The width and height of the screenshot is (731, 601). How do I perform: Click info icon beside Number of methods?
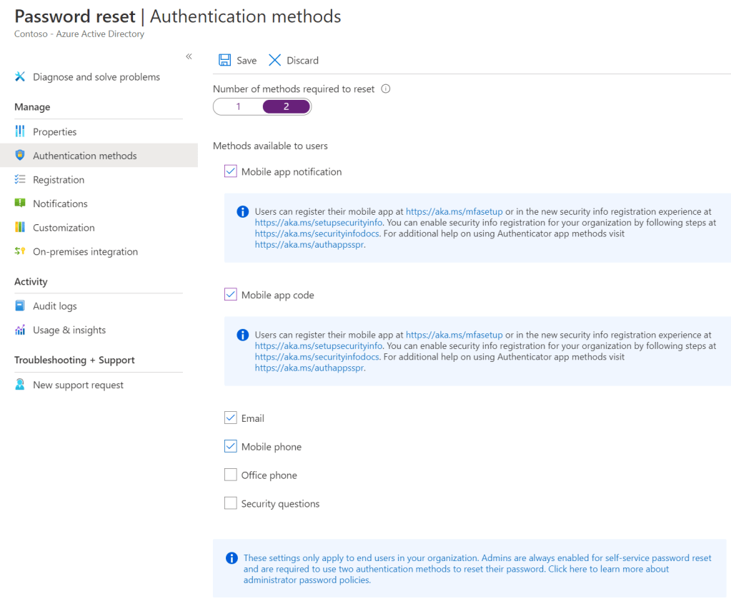pyautogui.click(x=386, y=89)
